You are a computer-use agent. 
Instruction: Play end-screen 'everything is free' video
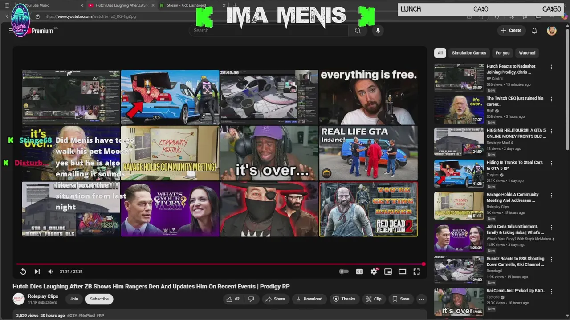(368, 97)
